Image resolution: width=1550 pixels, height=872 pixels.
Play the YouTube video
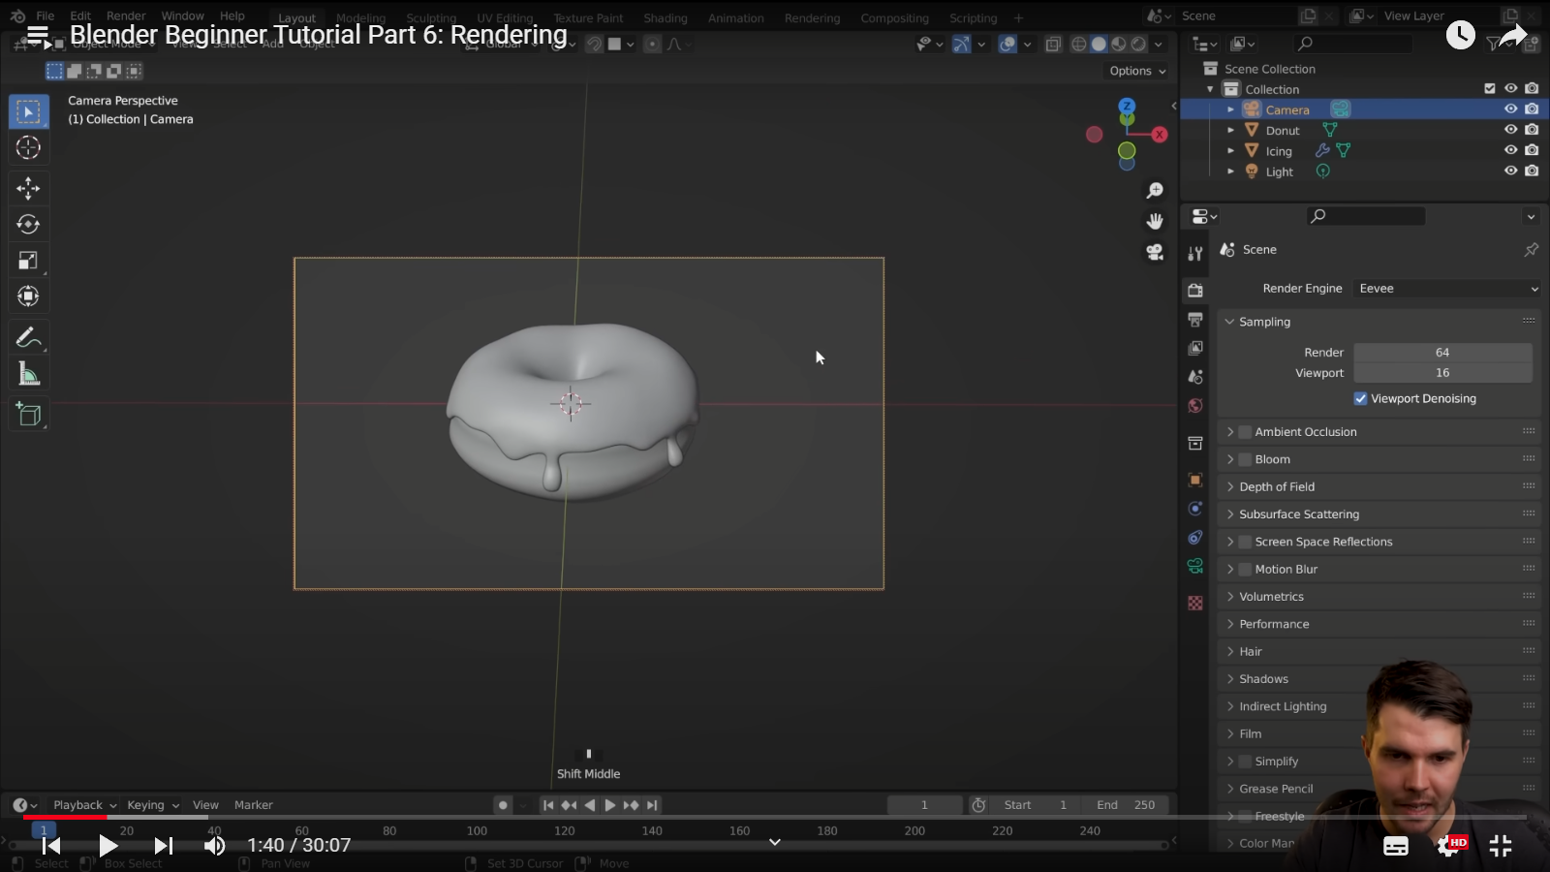coord(108,846)
